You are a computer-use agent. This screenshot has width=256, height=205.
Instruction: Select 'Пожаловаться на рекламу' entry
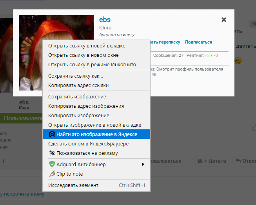pyautogui.click(x=96, y=153)
